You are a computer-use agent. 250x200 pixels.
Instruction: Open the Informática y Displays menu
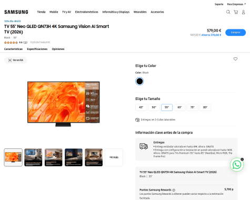[x=116, y=12]
